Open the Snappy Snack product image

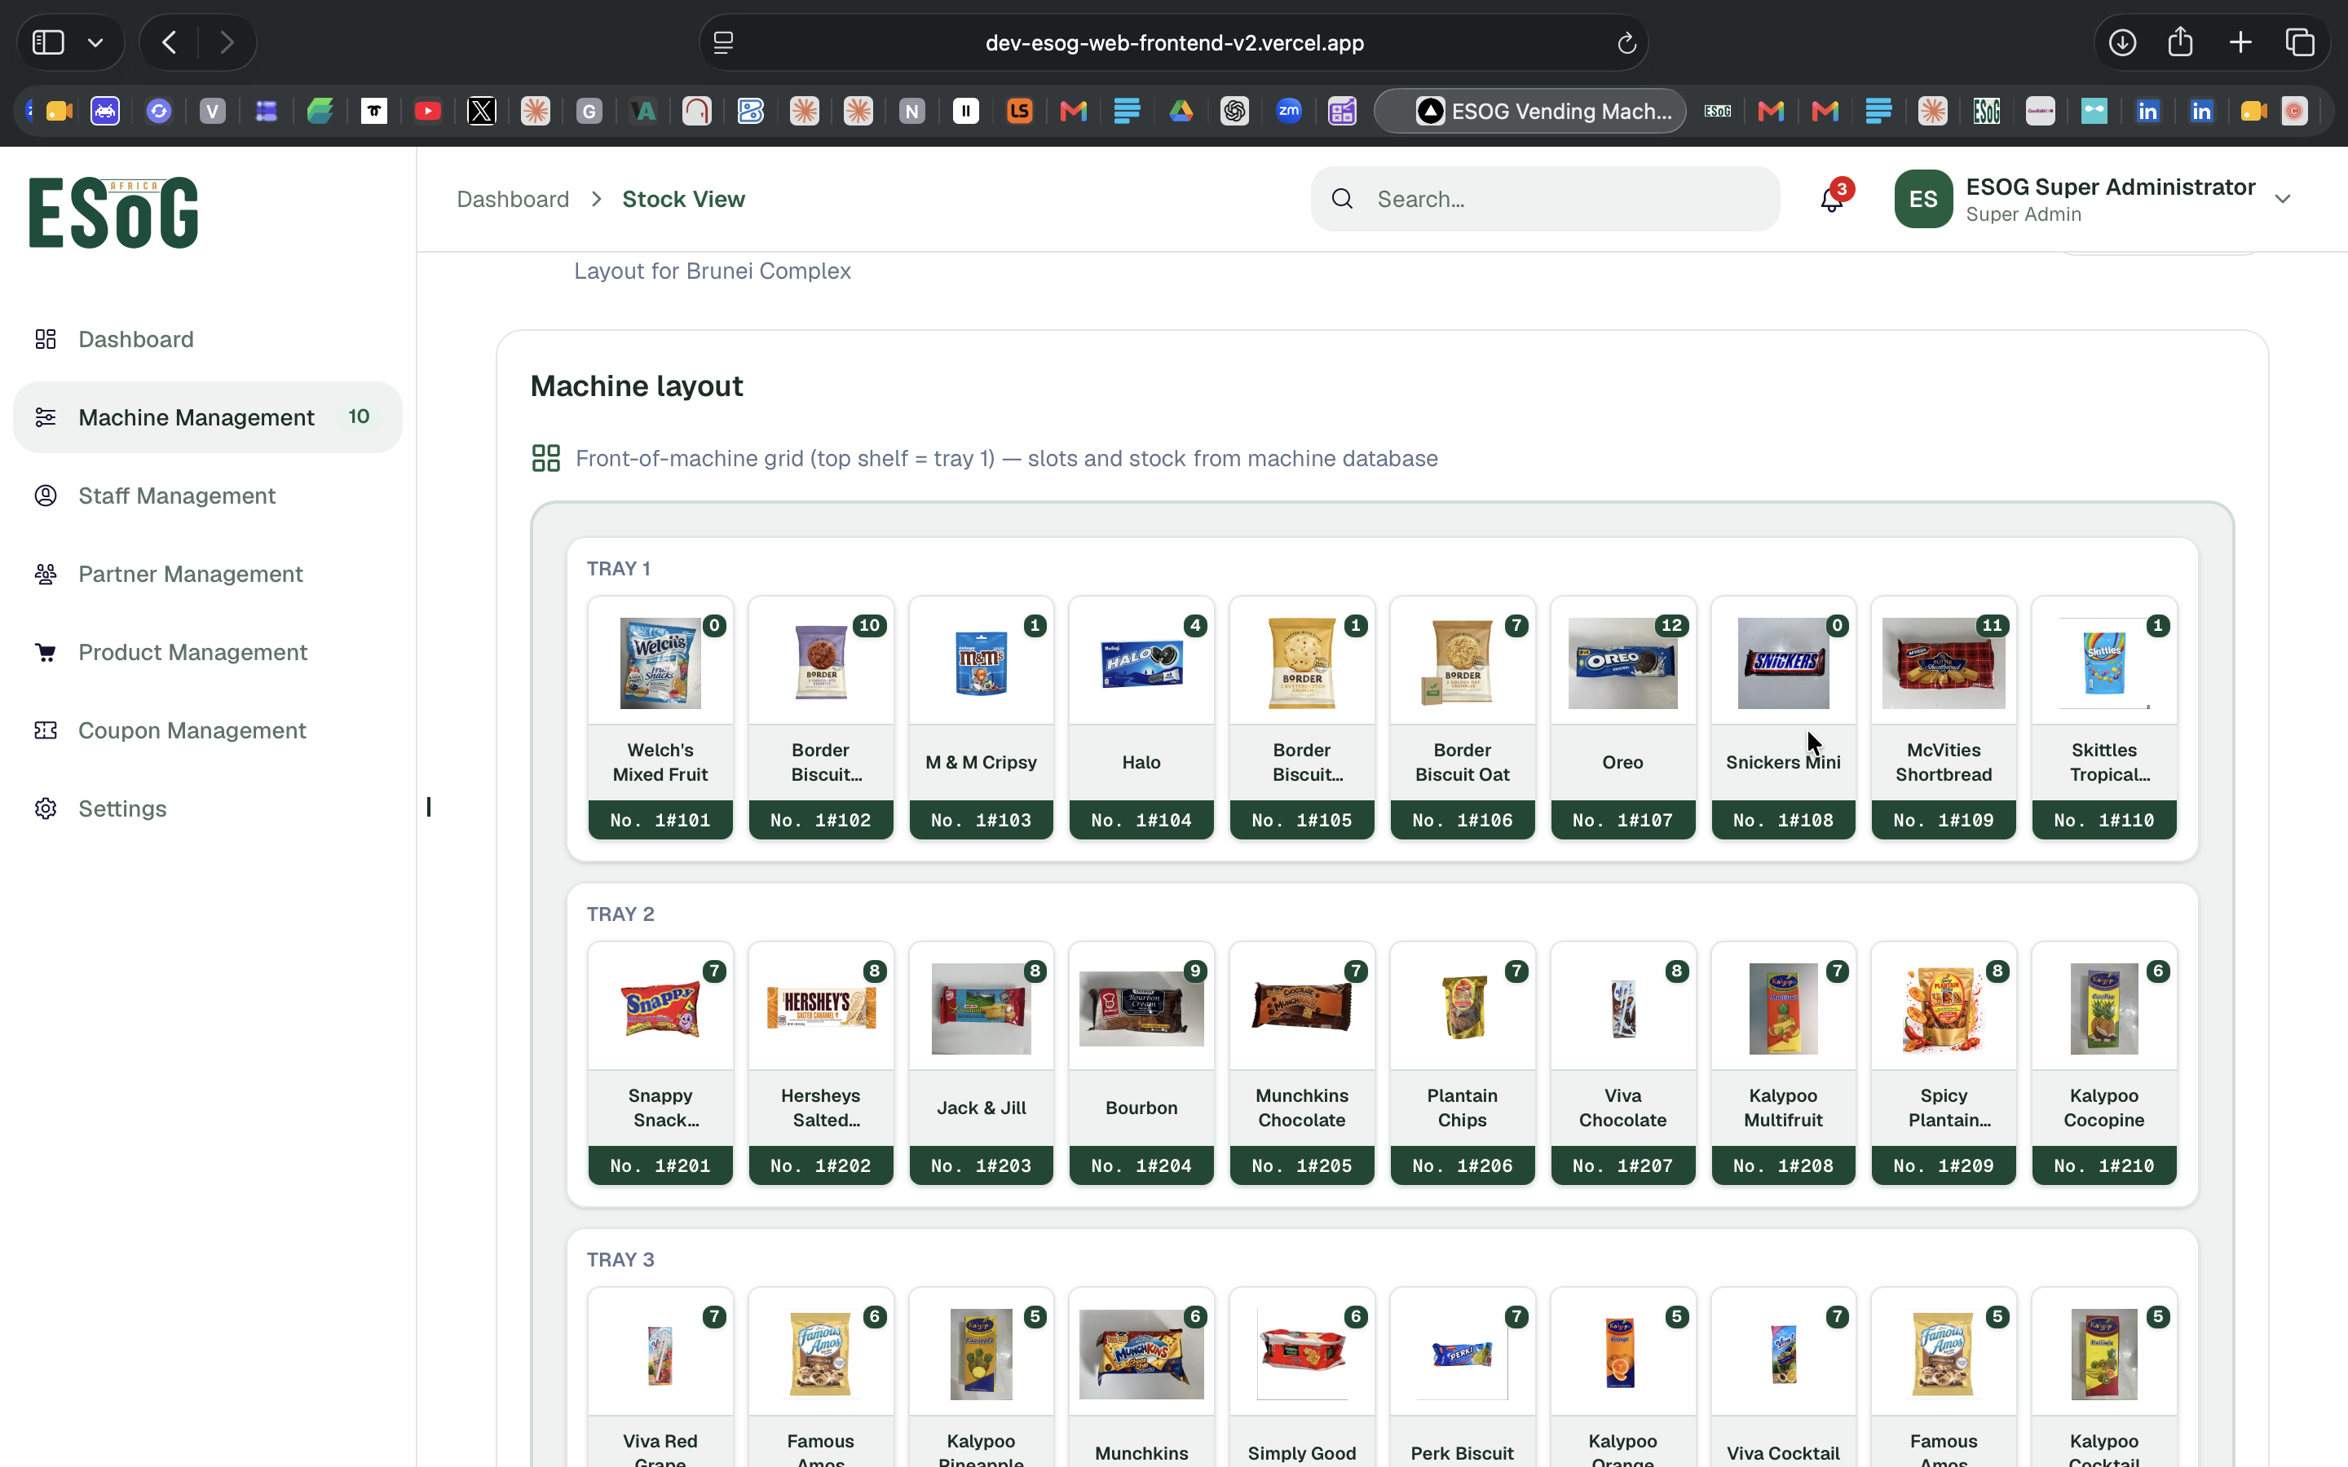click(x=660, y=1009)
